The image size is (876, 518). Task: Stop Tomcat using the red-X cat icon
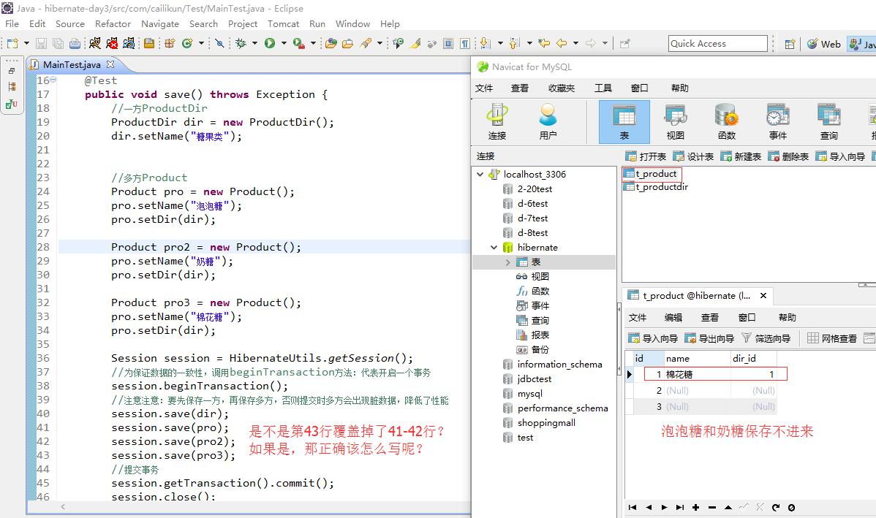(112, 43)
